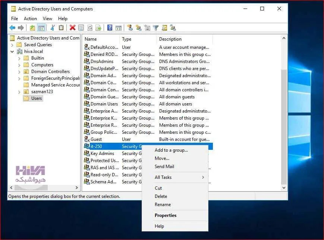The image size is (324, 240).
Task: Click the Forward arrow toolbar icon
Action: (x=21, y=28)
